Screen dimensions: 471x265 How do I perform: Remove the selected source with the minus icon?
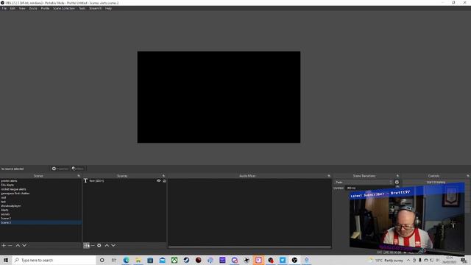point(93,245)
